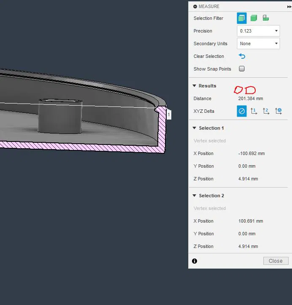Collapse the Selection 1 section
Screen dimensions: 292x305
(x=194, y=128)
